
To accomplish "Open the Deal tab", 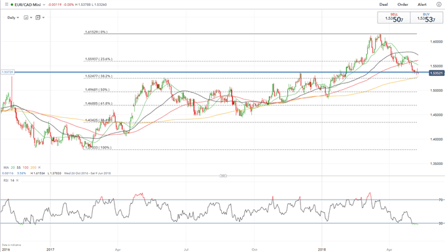I will click(383, 5).
